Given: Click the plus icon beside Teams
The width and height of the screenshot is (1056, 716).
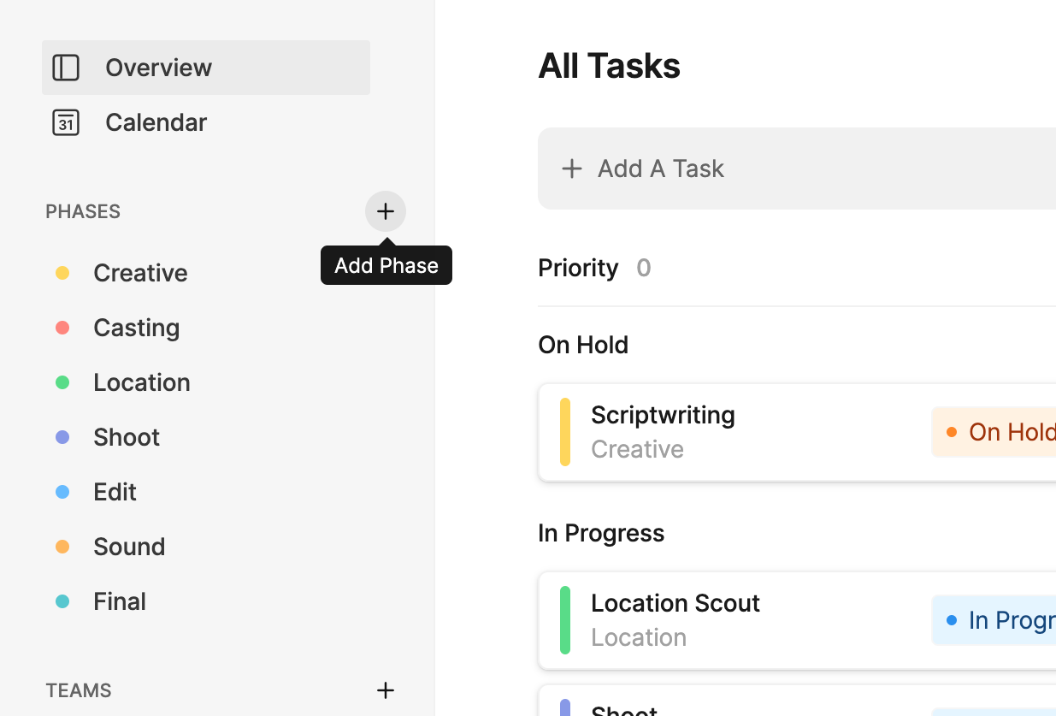Looking at the screenshot, I should [x=386, y=690].
